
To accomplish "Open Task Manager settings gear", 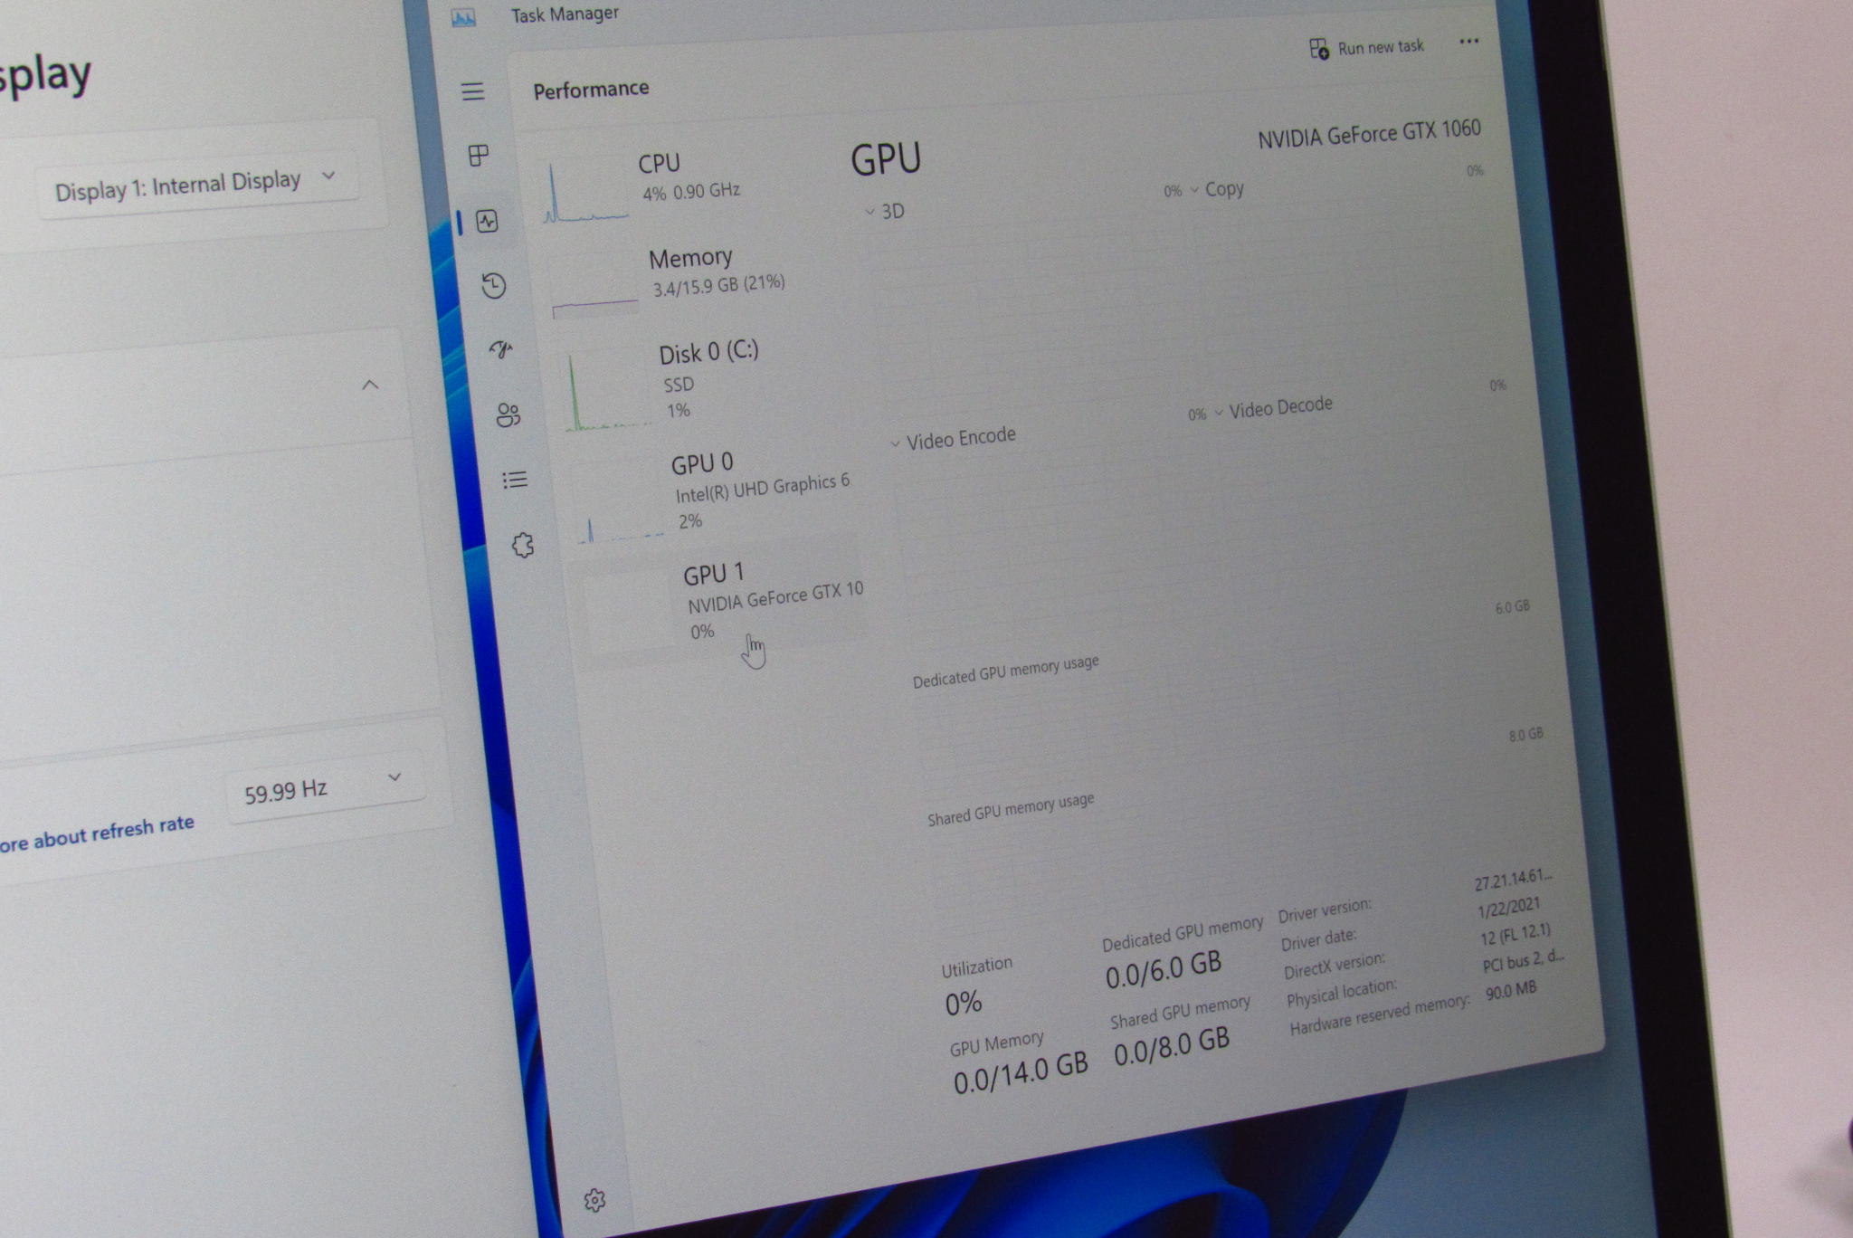I will click(x=594, y=1200).
